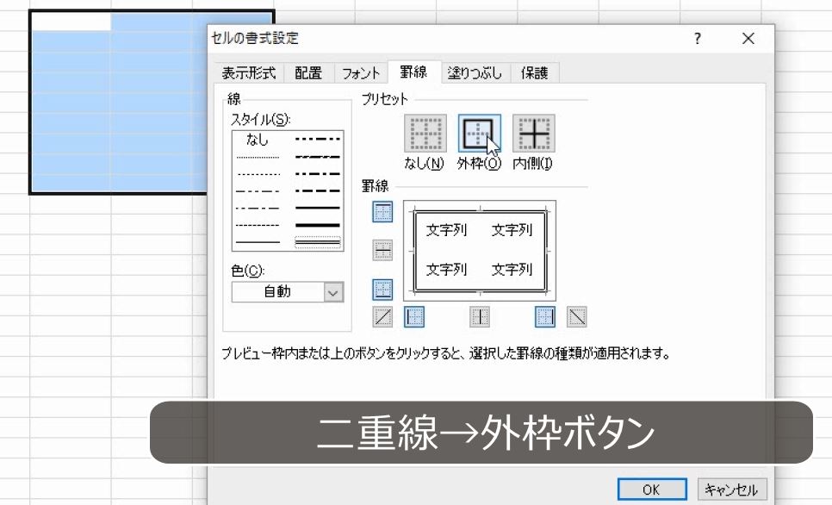Viewport: 832px width, 505px height.
Task: Open the フォント tab
Action: [x=361, y=73]
